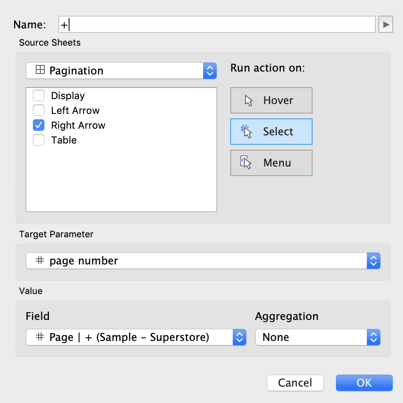The height and width of the screenshot is (403, 403).
Task: Click the run arrow icon beside Name field
Action: point(386,24)
